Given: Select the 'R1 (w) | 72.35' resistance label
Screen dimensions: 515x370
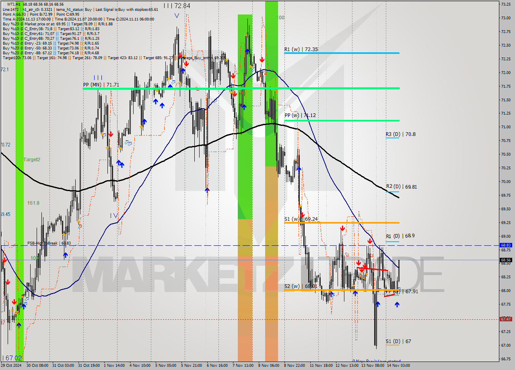Looking at the screenshot, I should point(301,49).
